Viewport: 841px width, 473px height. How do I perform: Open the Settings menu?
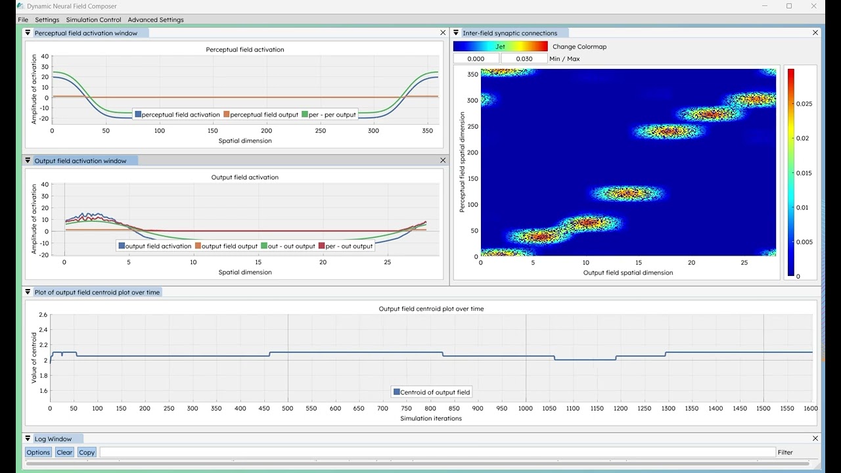coord(47,20)
